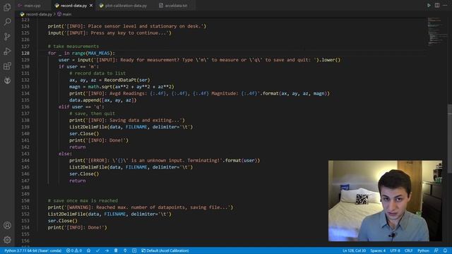Image resolution: width=452 pixels, height=254 pixels.
Task: Click the text 'RecordDataPt(ser)' on line 132
Action: coord(127,80)
